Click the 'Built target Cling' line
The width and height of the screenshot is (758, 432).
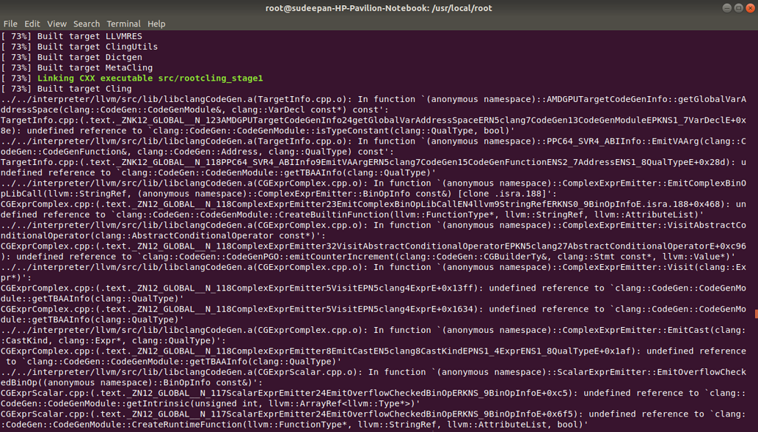pos(66,89)
